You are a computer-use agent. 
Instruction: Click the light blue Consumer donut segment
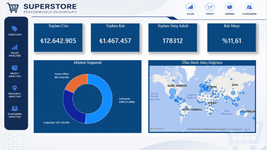tap(107, 99)
